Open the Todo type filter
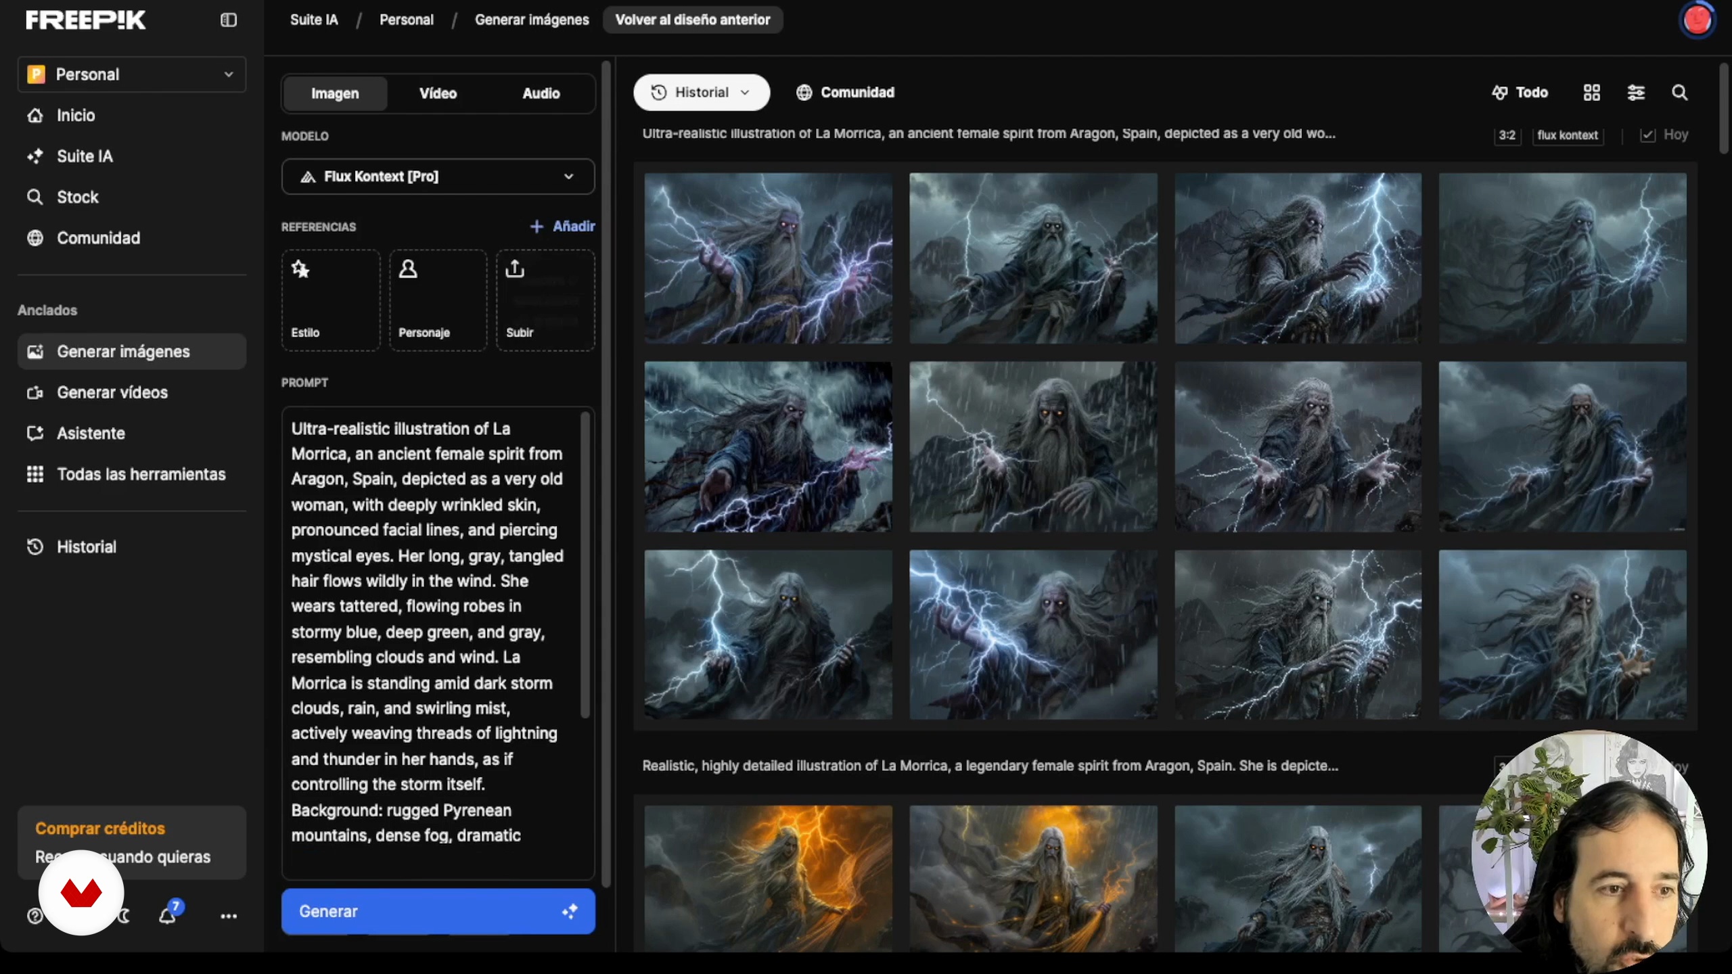Viewport: 1732px width, 974px height. pos(1520,93)
